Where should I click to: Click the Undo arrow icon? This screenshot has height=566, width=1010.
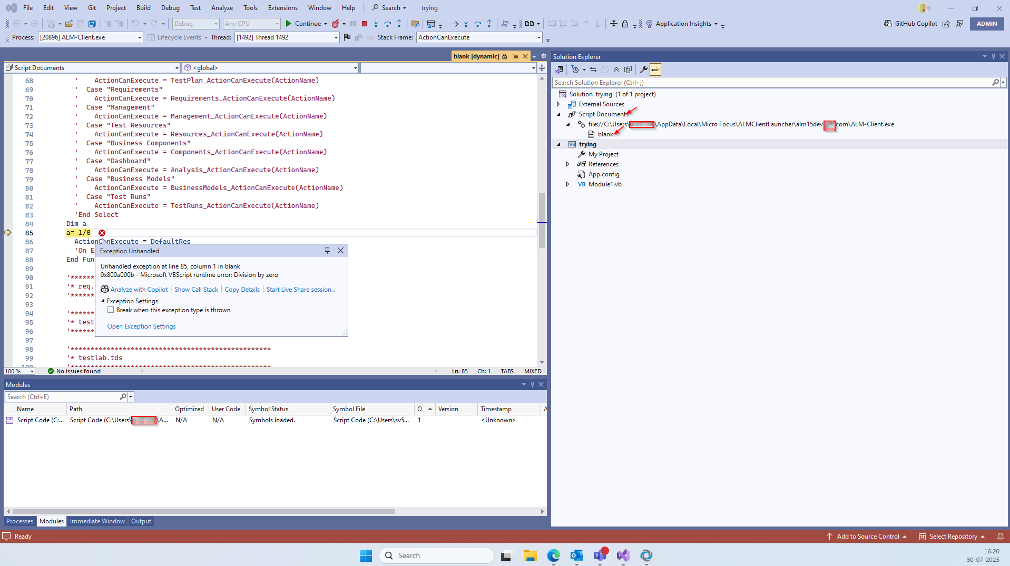[135, 24]
